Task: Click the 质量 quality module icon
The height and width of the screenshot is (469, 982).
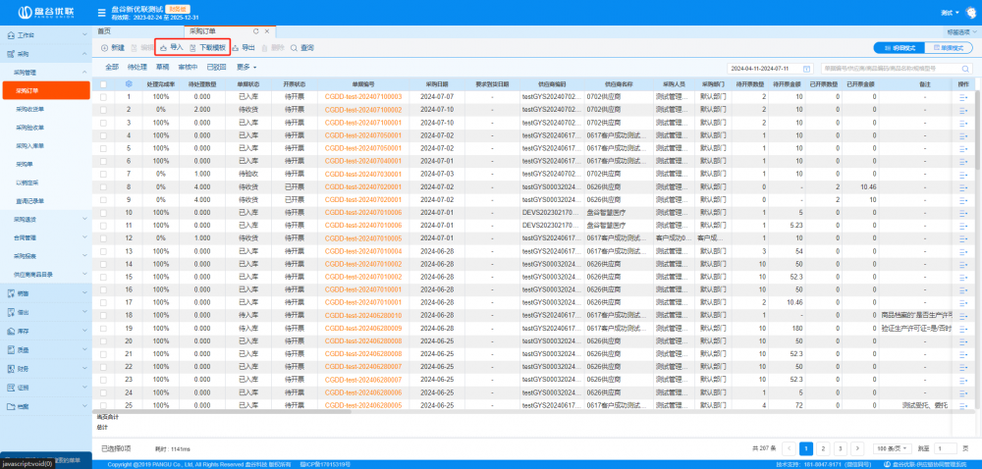Action: (11, 349)
